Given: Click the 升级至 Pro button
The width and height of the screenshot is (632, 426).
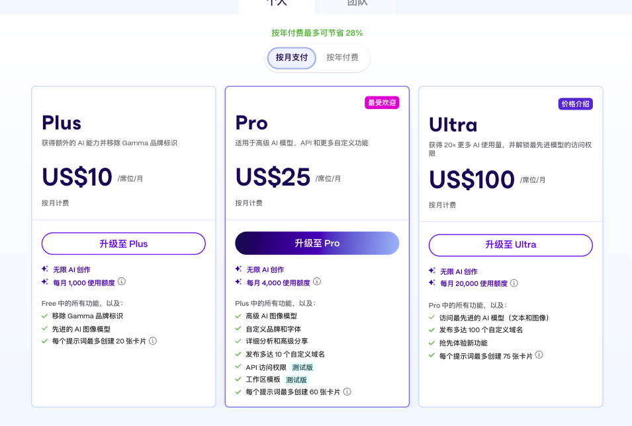Looking at the screenshot, I should [317, 244].
